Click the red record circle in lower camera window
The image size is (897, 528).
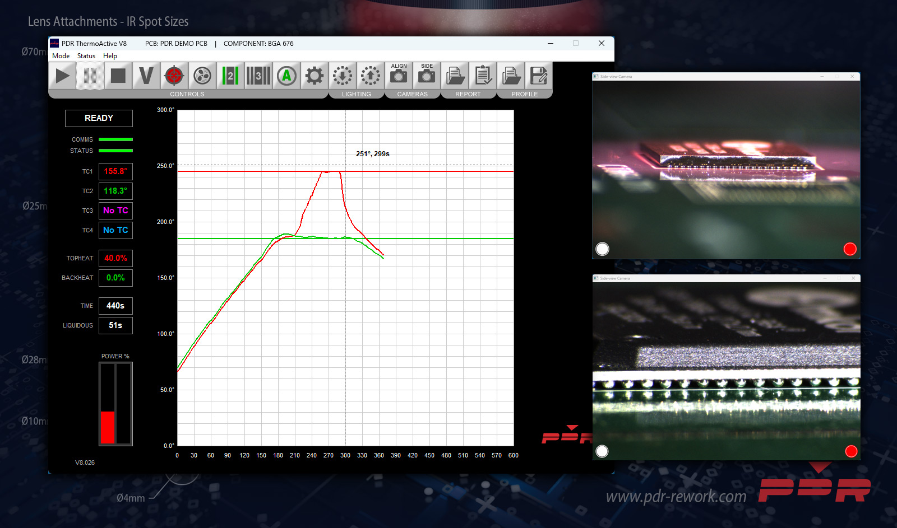pos(851,451)
